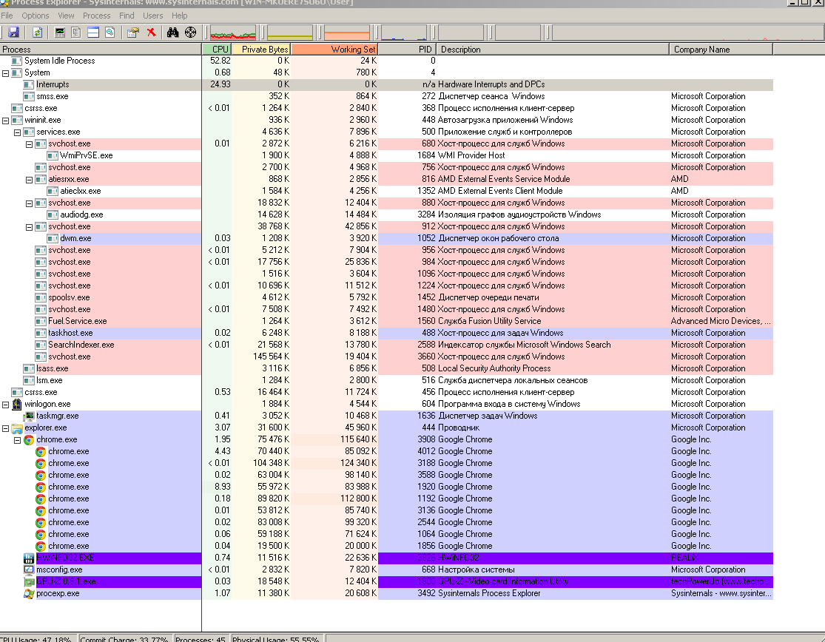Collapse svchost.exe node containing WmiPrvSE.exe
The width and height of the screenshot is (825, 642).
30,144
